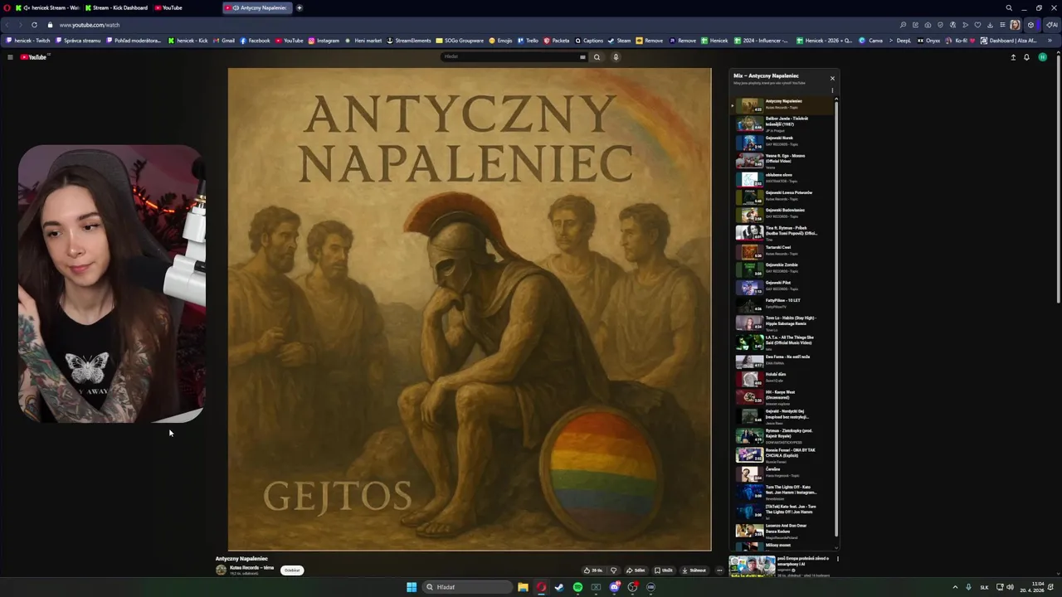Open the green account avatar menu
Viewport: 1062px width, 597px height.
[x=1042, y=57]
